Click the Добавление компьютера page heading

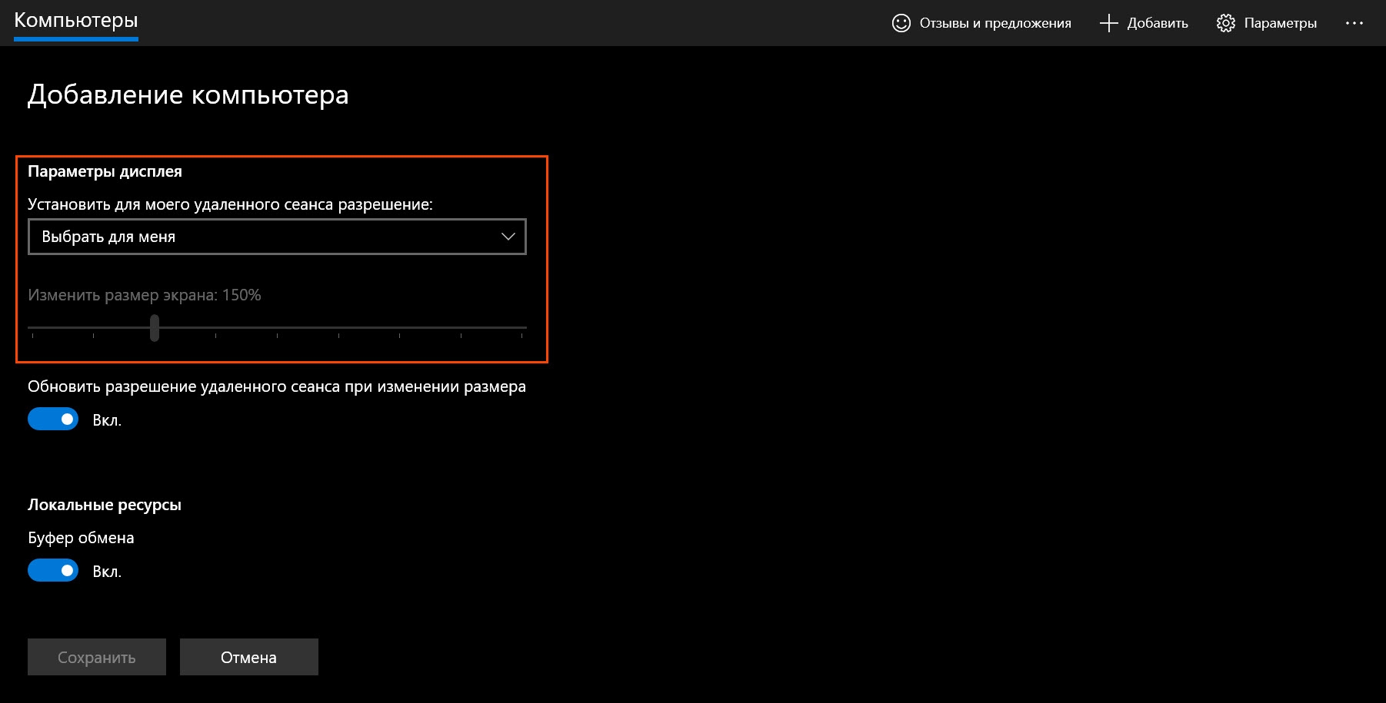pyautogui.click(x=188, y=95)
